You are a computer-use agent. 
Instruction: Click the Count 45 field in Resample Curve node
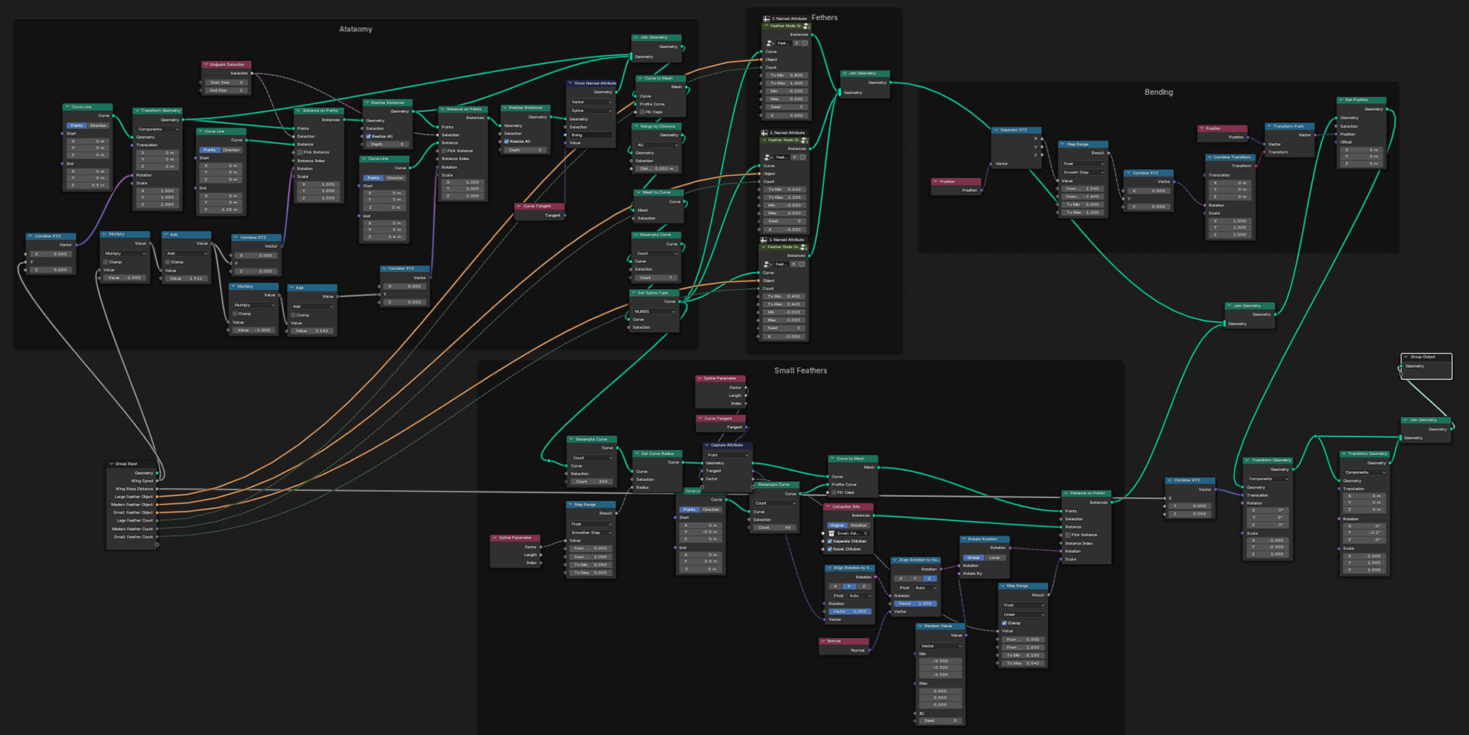click(x=774, y=528)
